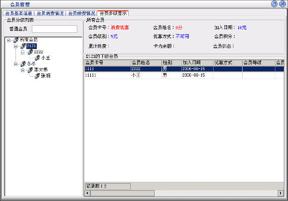Click the member icon beside 2121
288x201 pixels.
[23, 46]
